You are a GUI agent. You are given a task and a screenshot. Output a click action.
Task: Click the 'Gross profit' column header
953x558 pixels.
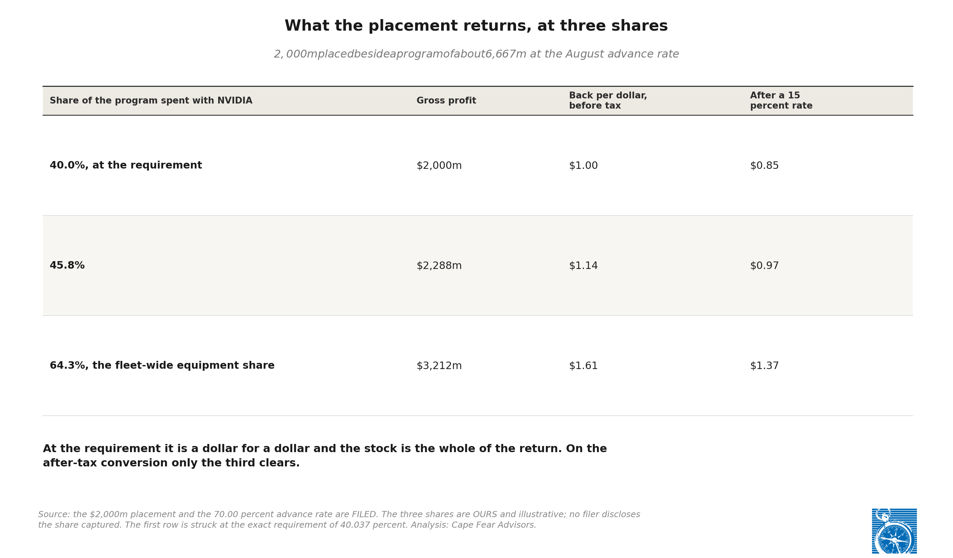(x=446, y=101)
